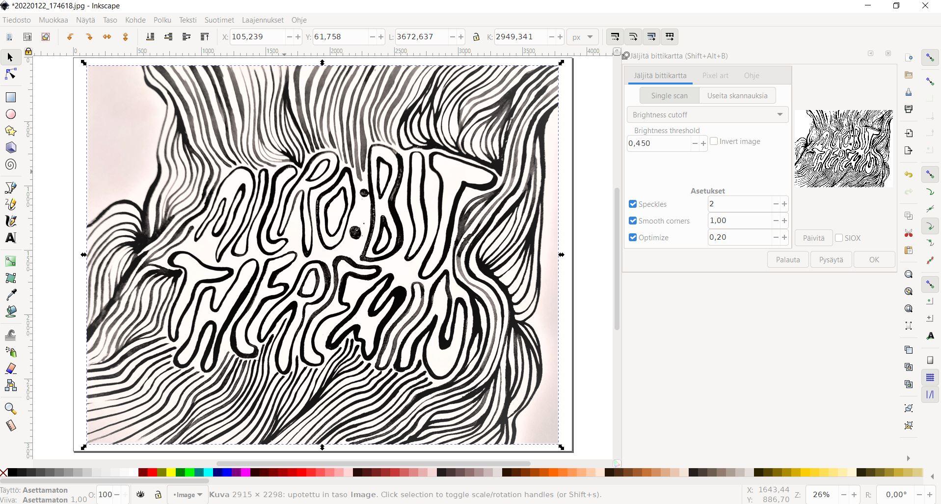The width and height of the screenshot is (941, 504).
Task: Increase Brightness threshold with plus
Action: [x=703, y=143]
